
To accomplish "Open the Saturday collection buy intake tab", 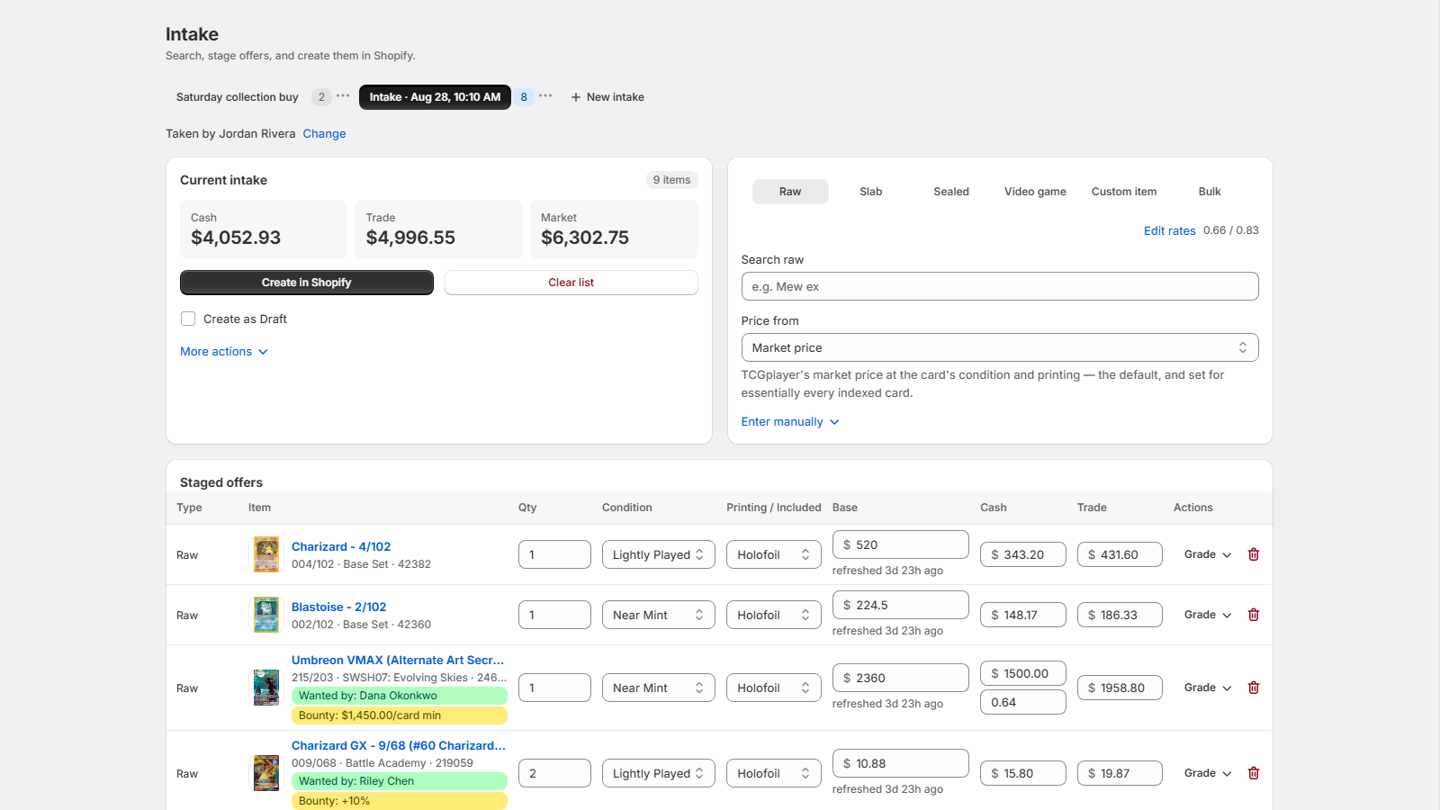I will pyautogui.click(x=238, y=97).
